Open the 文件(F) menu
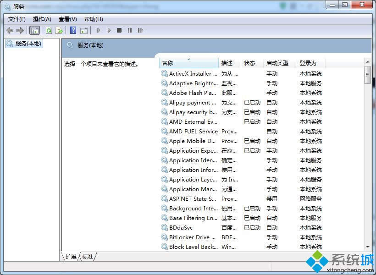 coord(17,19)
